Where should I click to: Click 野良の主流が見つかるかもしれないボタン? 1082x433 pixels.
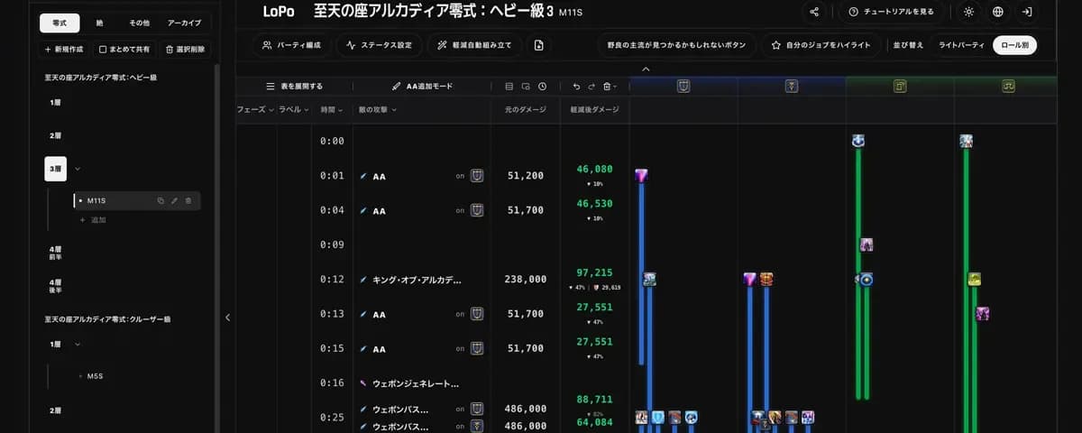[677, 45]
